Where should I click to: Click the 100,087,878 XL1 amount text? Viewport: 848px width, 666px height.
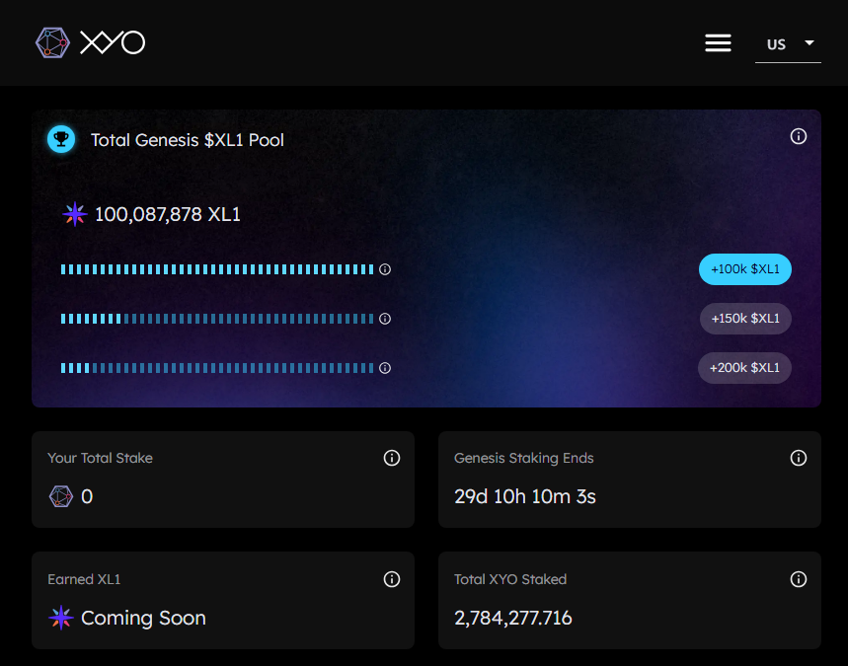[168, 215]
